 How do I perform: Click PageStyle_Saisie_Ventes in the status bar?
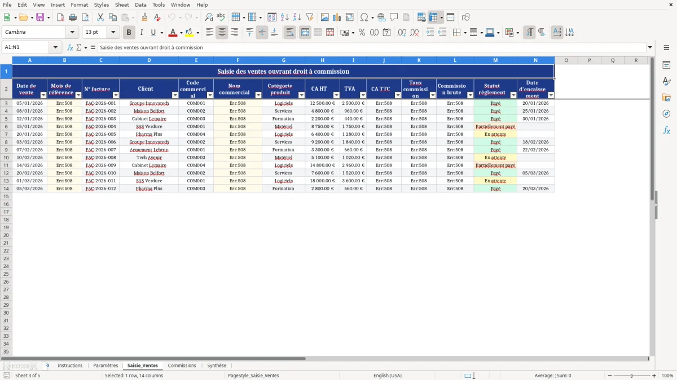point(253,375)
